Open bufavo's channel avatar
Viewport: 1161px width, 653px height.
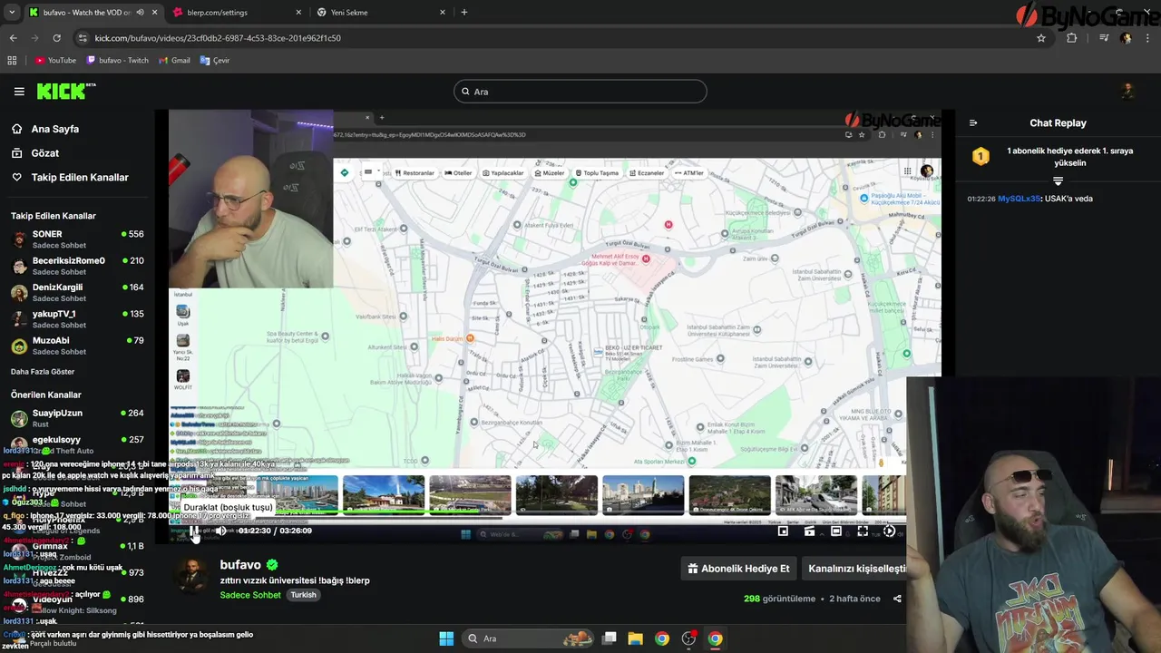[190, 577]
